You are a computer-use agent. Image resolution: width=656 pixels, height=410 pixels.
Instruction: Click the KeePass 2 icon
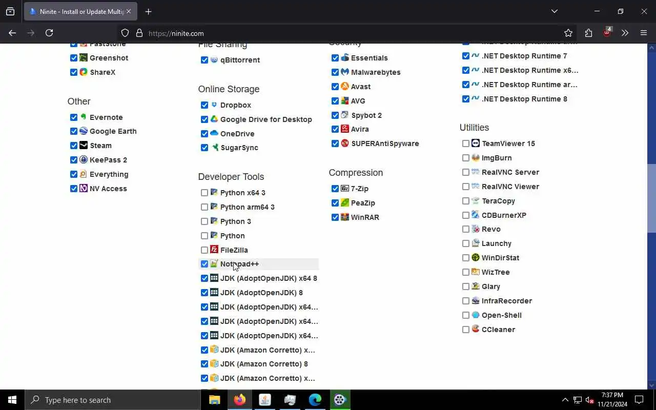coord(84,160)
